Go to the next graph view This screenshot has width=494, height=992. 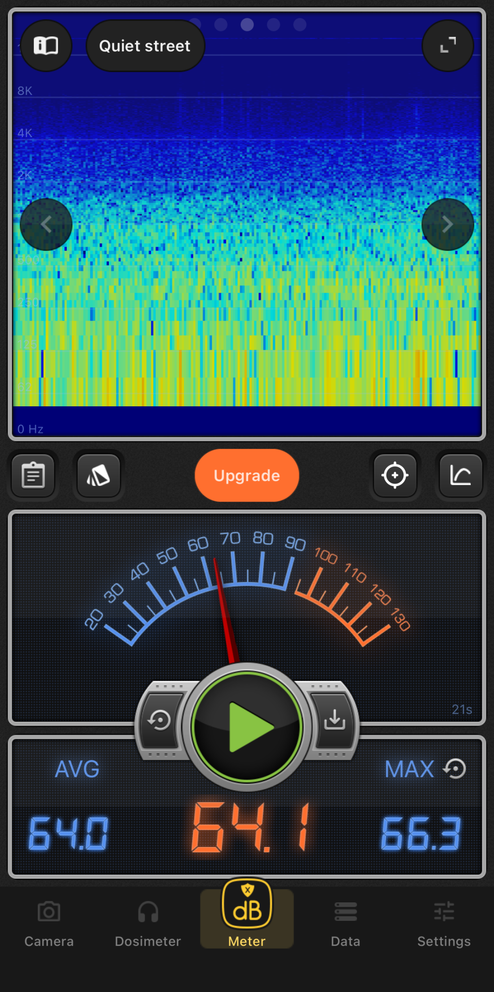click(448, 224)
